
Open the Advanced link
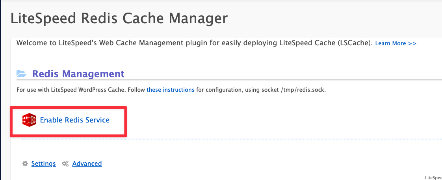(87, 163)
